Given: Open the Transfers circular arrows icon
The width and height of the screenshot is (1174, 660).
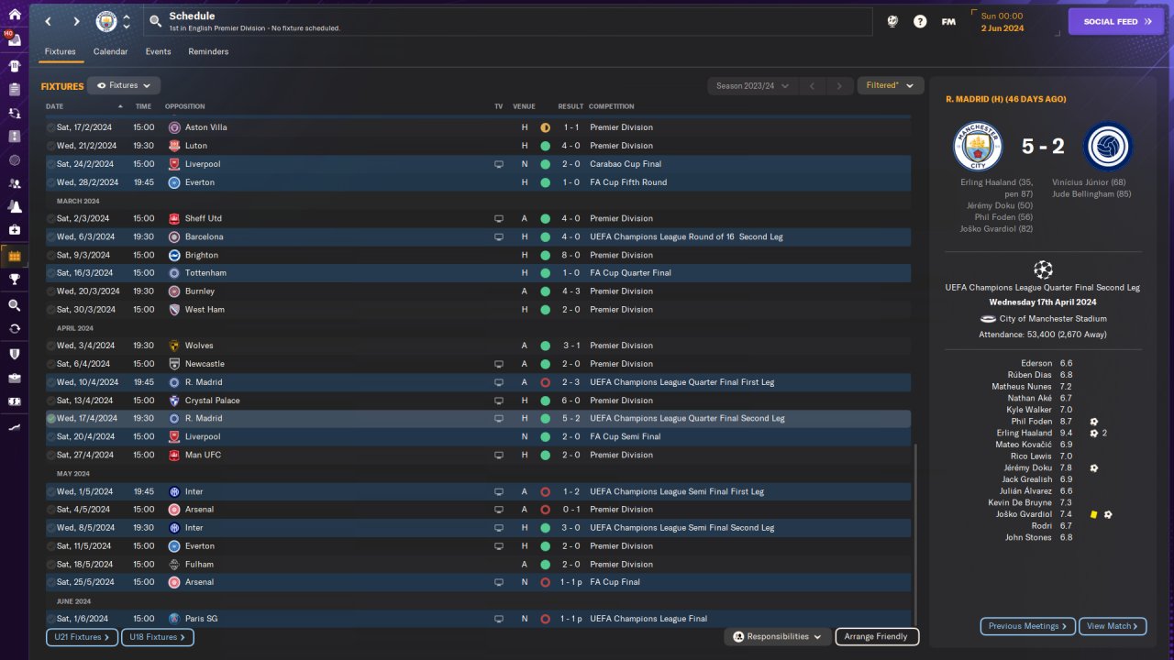Looking at the screenshot, I should point(14,328).
